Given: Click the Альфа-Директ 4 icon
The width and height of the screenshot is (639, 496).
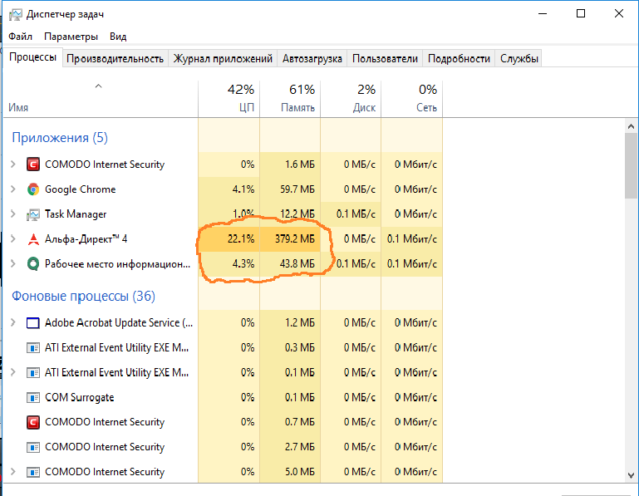Looking at the screenshot, I should click(33, 239).
